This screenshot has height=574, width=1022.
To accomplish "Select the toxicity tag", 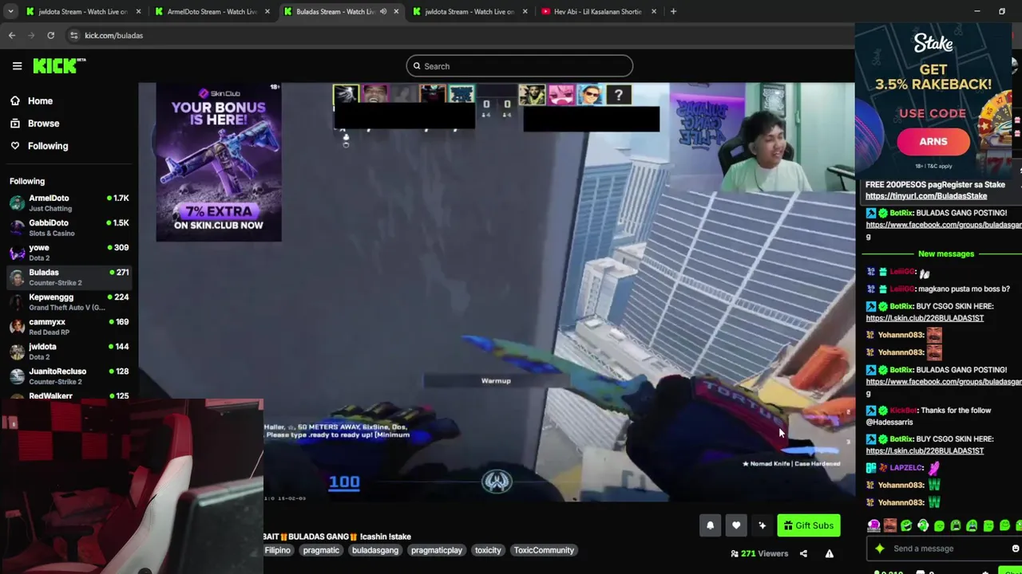I will (488, 550).
